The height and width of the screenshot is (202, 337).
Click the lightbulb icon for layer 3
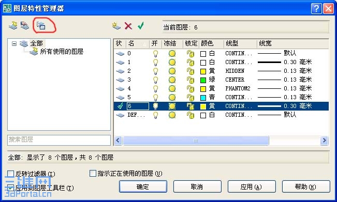(x=155, y=80)
